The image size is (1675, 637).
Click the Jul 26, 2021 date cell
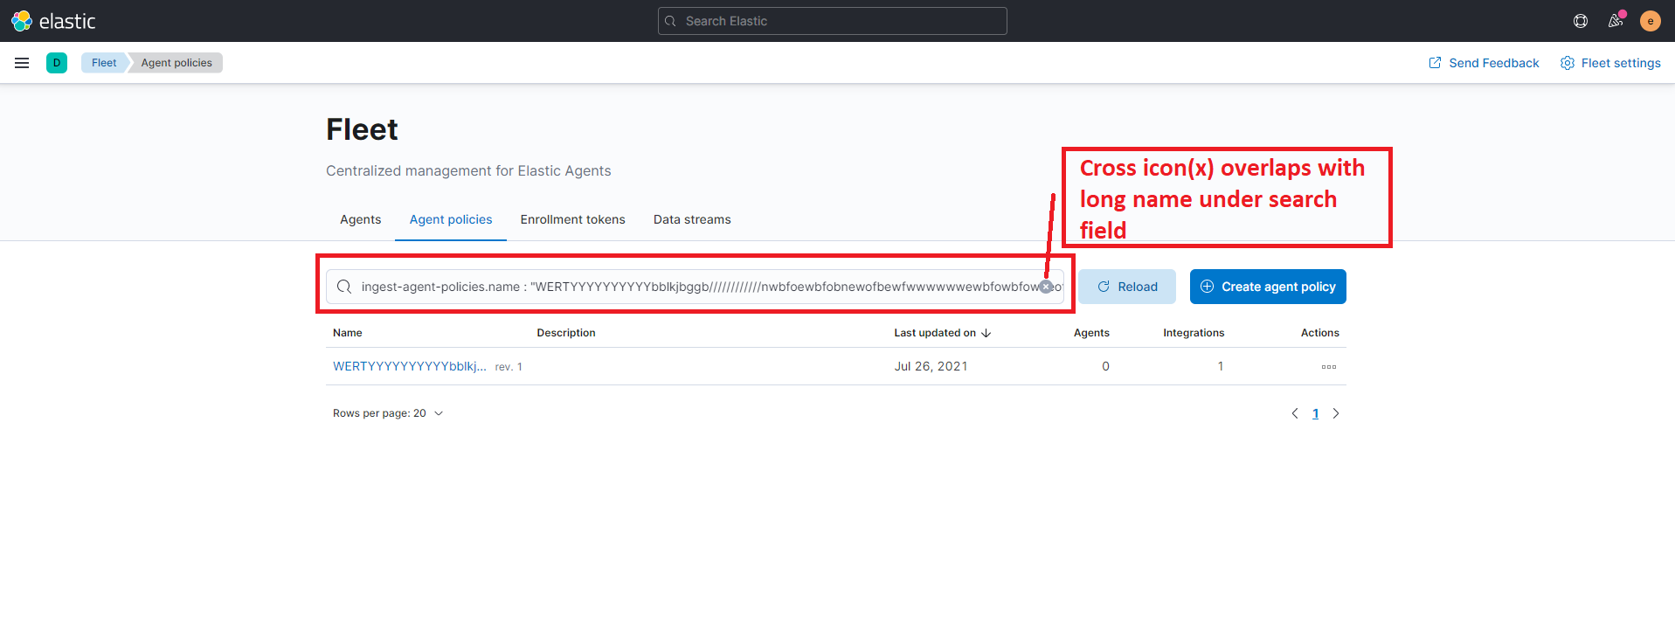click(931, 367)
